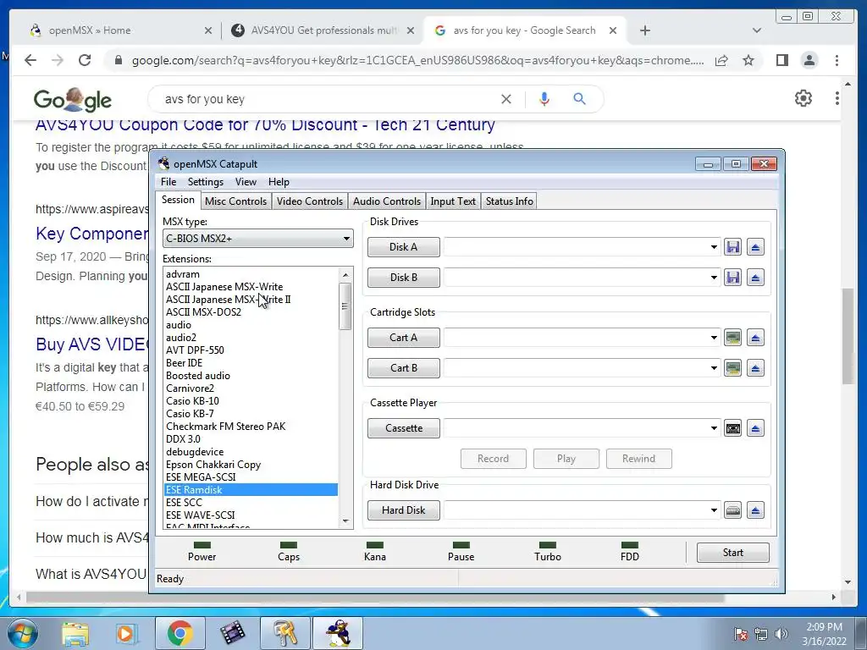Click the Disk A image path field
867x650 pixels.
[576, 247]
